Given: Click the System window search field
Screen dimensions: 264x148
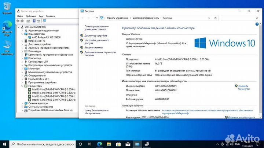Looking at the screenshot, I should [x=240, y=18].
